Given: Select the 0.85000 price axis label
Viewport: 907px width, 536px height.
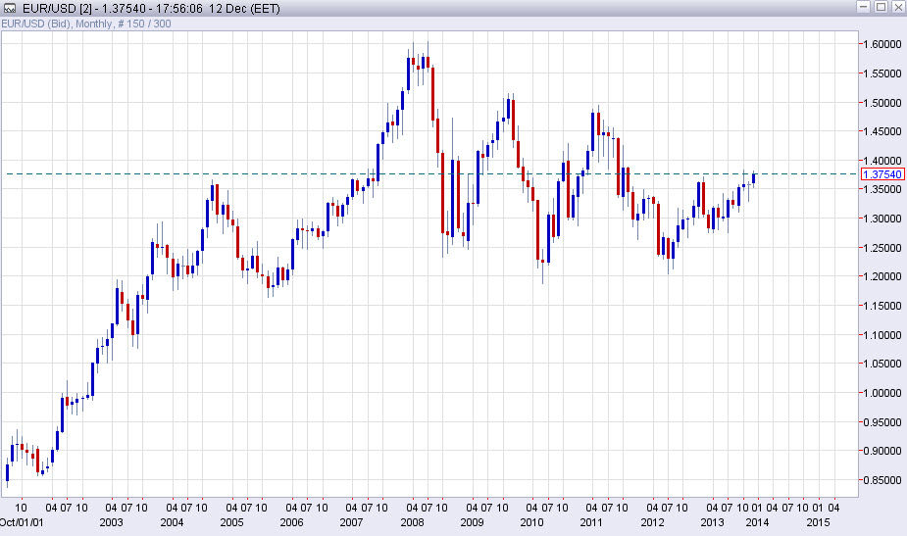Looking at the screenshot, I should click(882, 480).
